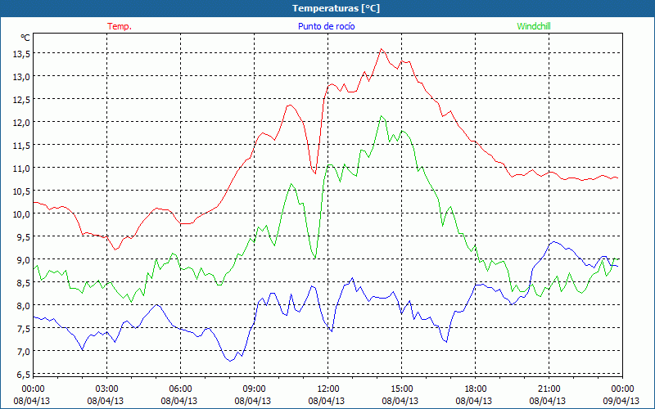Click the blue dew point peak after 21:00
The width and height of the screenshot is (655, 409).
tap(554, 241)
